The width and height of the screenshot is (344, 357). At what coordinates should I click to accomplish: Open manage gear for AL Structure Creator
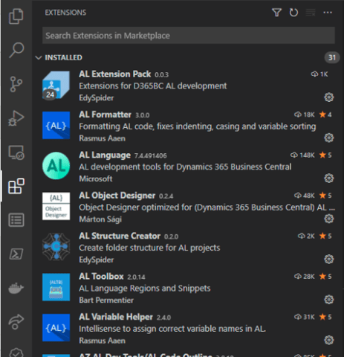(329, 259)
